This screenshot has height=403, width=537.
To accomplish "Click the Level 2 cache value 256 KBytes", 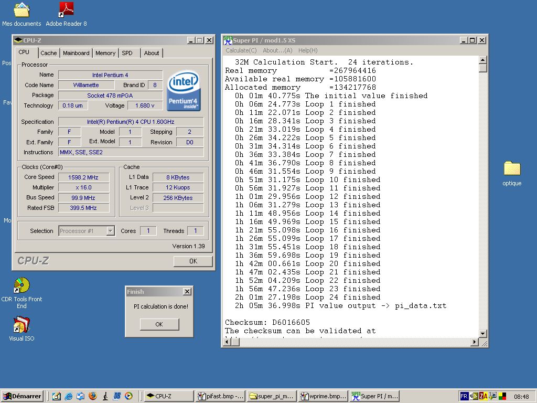I will point(178,198).
